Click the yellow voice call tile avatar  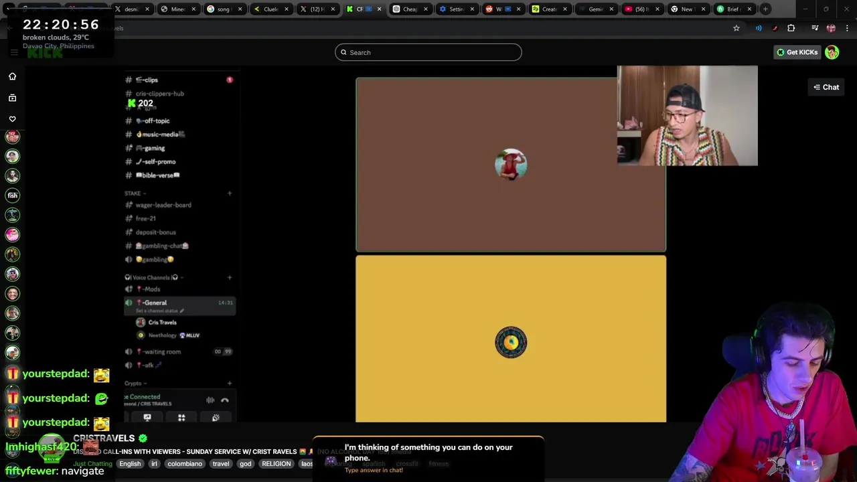pyautogui.click(x=511, y=343)
